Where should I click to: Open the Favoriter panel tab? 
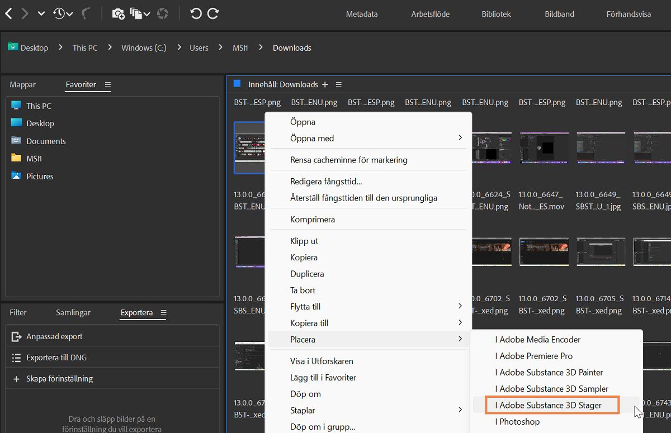(x=81, y=84)
